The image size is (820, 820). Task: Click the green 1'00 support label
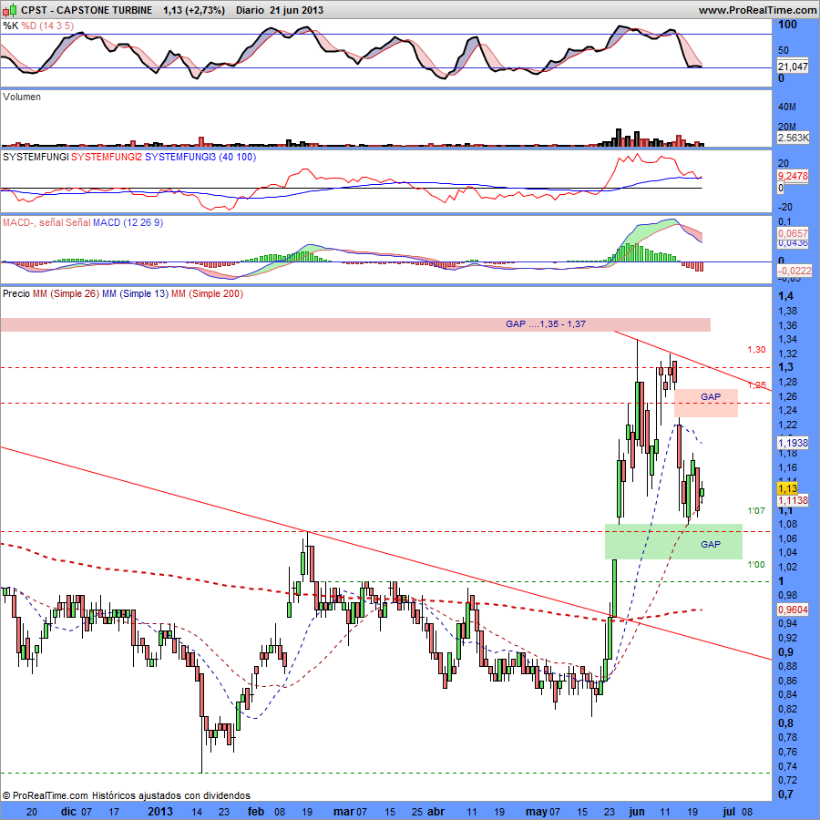coord(756,565)
